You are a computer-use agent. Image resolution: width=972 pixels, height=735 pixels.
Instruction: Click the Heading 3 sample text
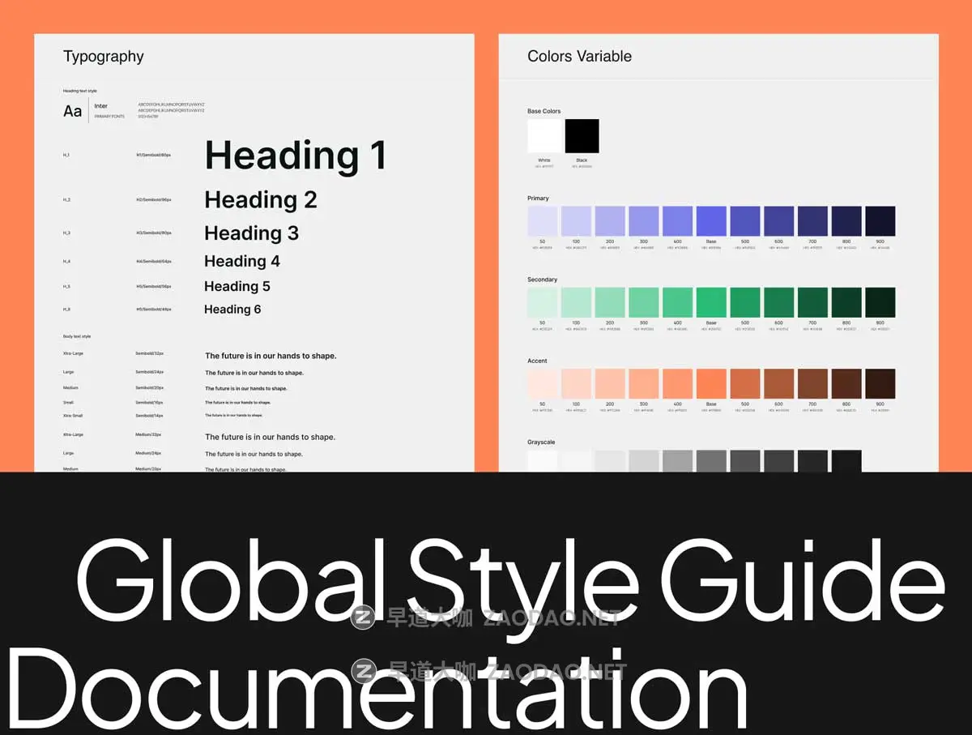pyautogui.click(x=251, y=233)
